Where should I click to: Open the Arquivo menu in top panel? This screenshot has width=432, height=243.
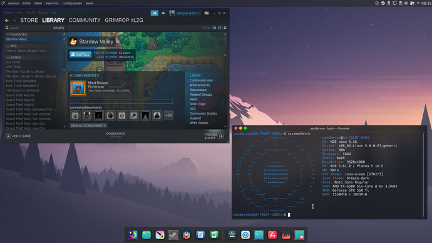point(13,3)
